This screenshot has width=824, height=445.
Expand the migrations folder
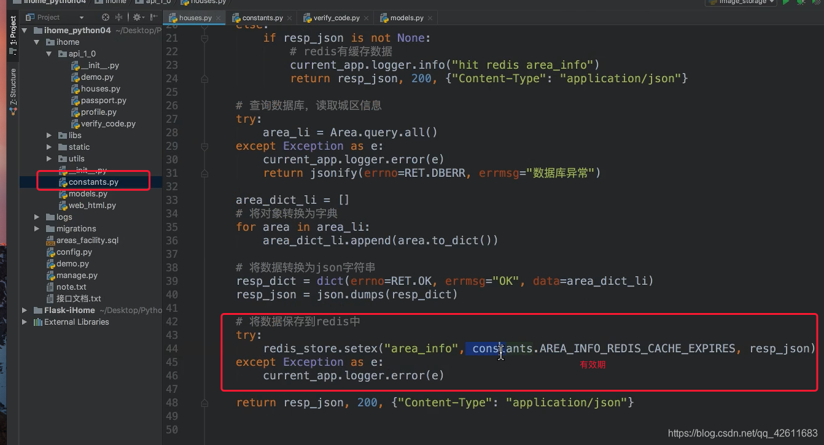click(x=37, y=228)
